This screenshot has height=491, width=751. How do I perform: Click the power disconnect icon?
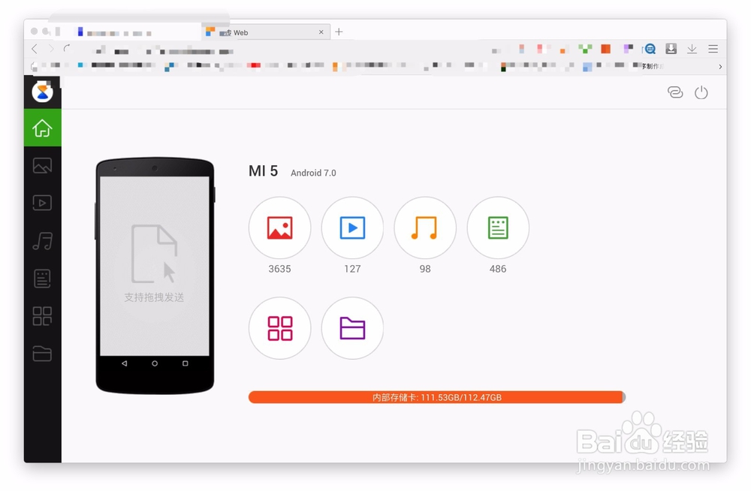click(x=701, y=92)
